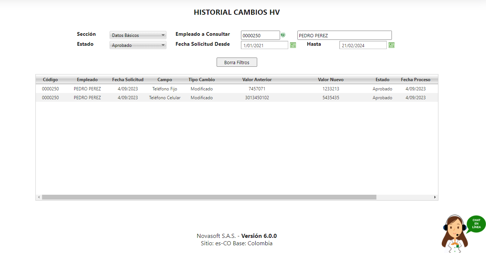486x253 pixels.
Task: Open calendar for Hasta date
Action: coord(392,45)
